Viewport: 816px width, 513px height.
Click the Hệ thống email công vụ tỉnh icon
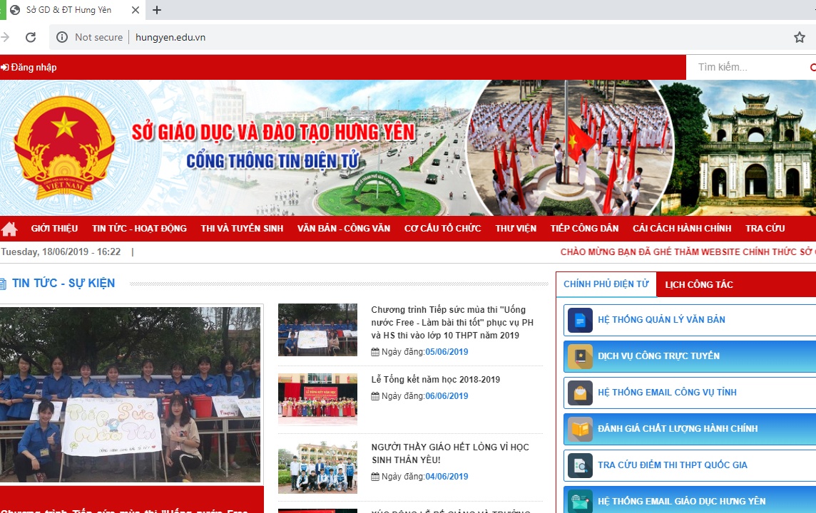point(580,393)
